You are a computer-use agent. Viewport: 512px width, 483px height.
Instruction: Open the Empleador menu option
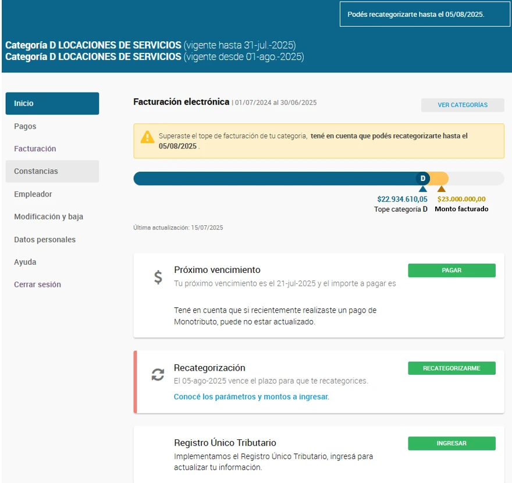[33, 194]
